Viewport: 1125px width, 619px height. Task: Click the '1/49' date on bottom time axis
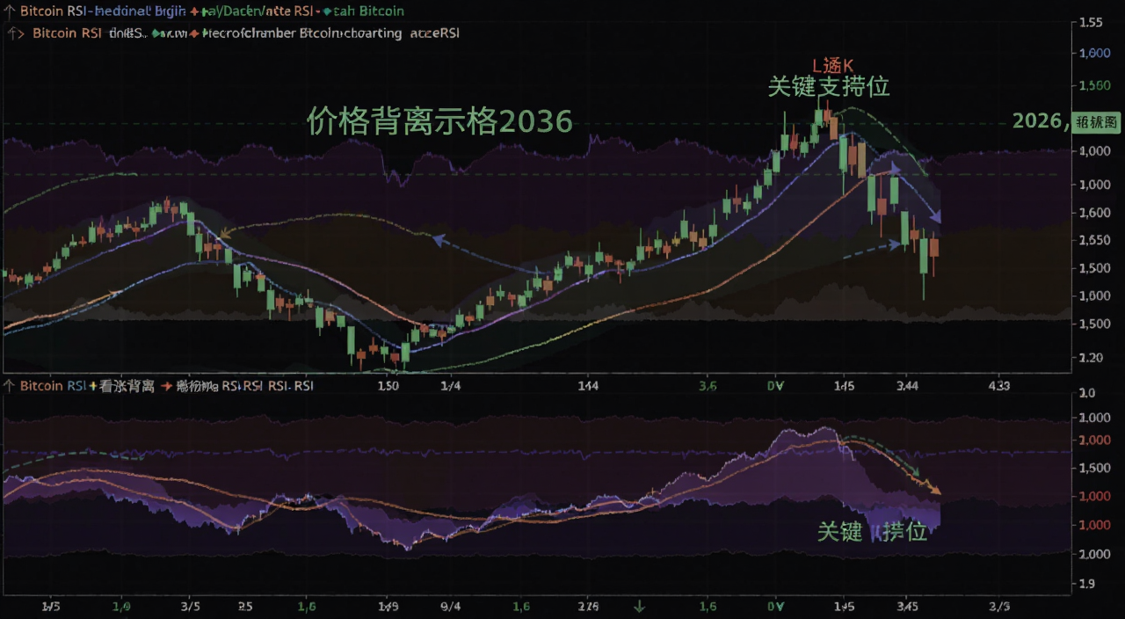click(388, 607)
